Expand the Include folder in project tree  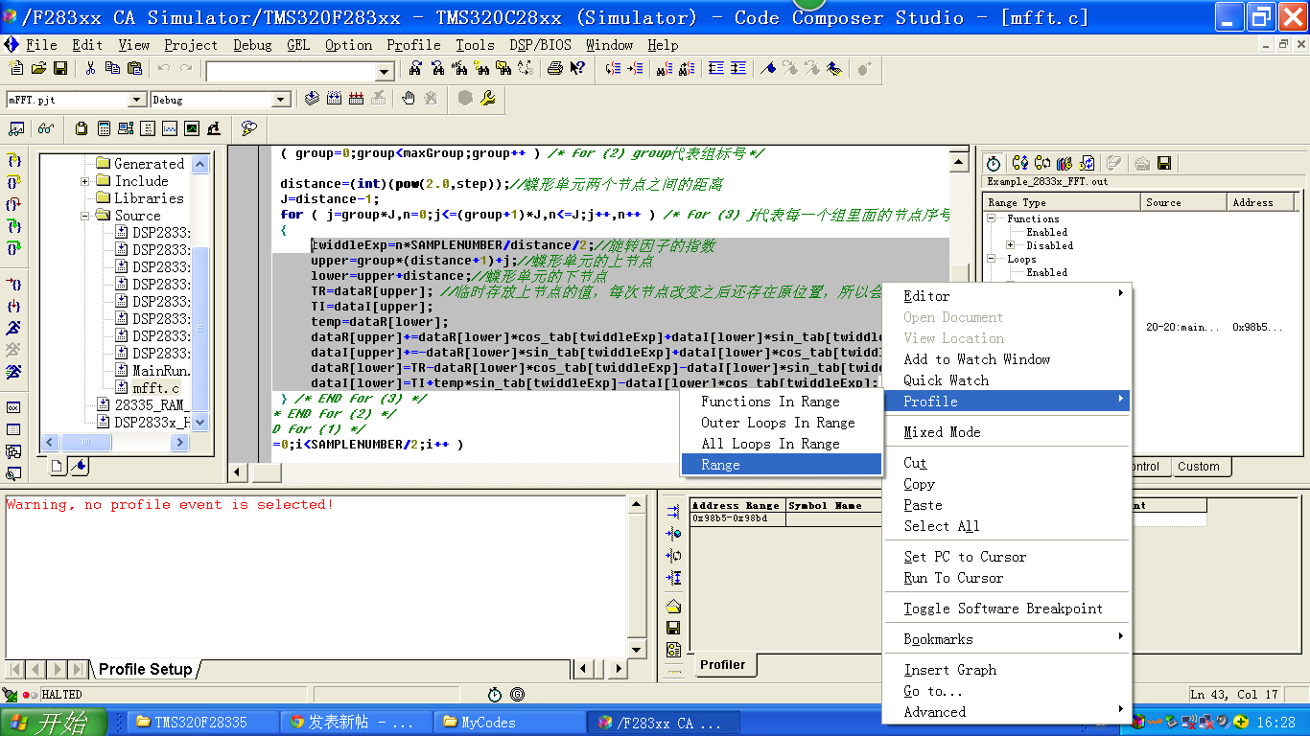coord(85,181)
